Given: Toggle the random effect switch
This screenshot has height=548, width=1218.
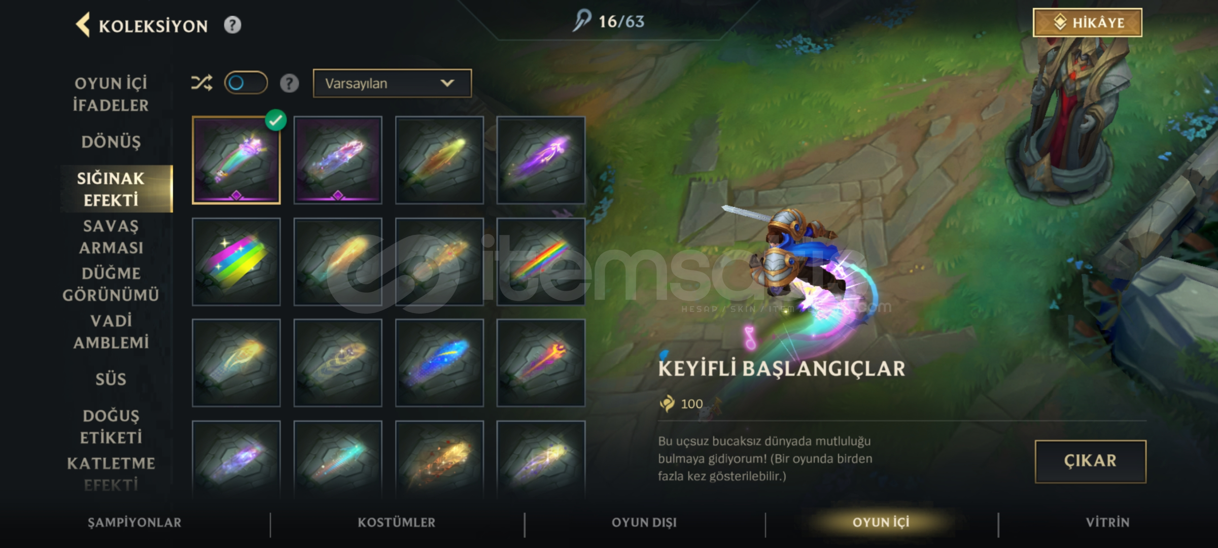Looking at the screenshot, I should [246, 83].
